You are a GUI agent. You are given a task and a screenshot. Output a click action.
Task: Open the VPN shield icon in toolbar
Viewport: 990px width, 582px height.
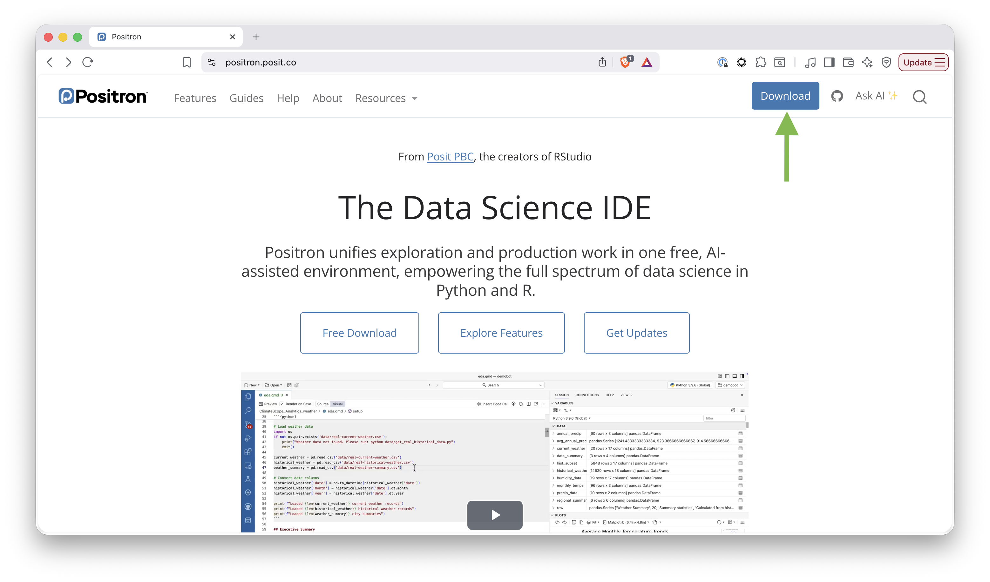pyautogui.click(x=886, y=62)
